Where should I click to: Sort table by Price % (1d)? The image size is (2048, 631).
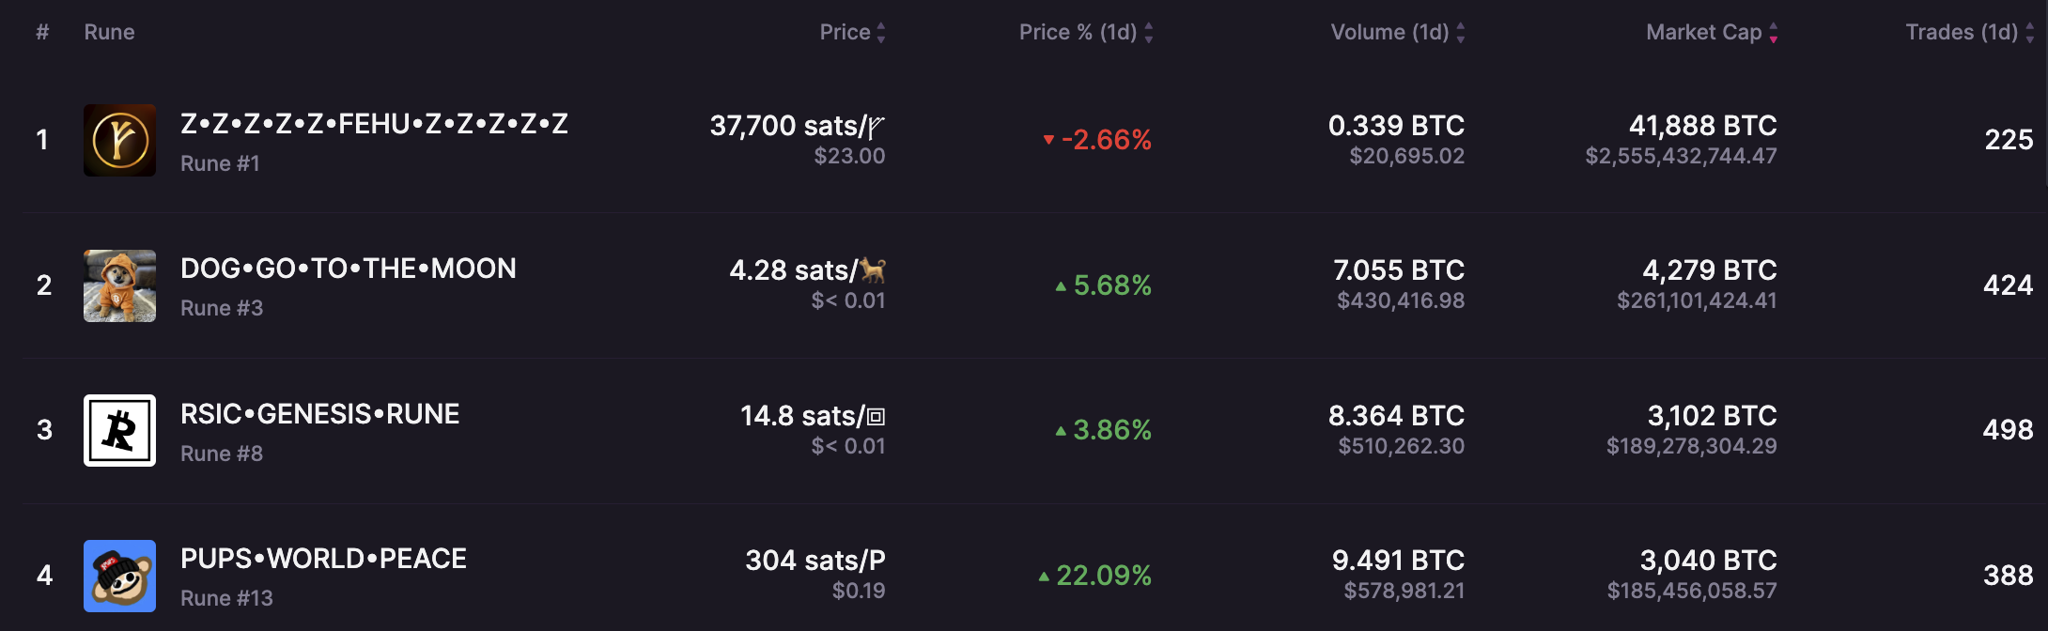click(x=1148, y=33)
